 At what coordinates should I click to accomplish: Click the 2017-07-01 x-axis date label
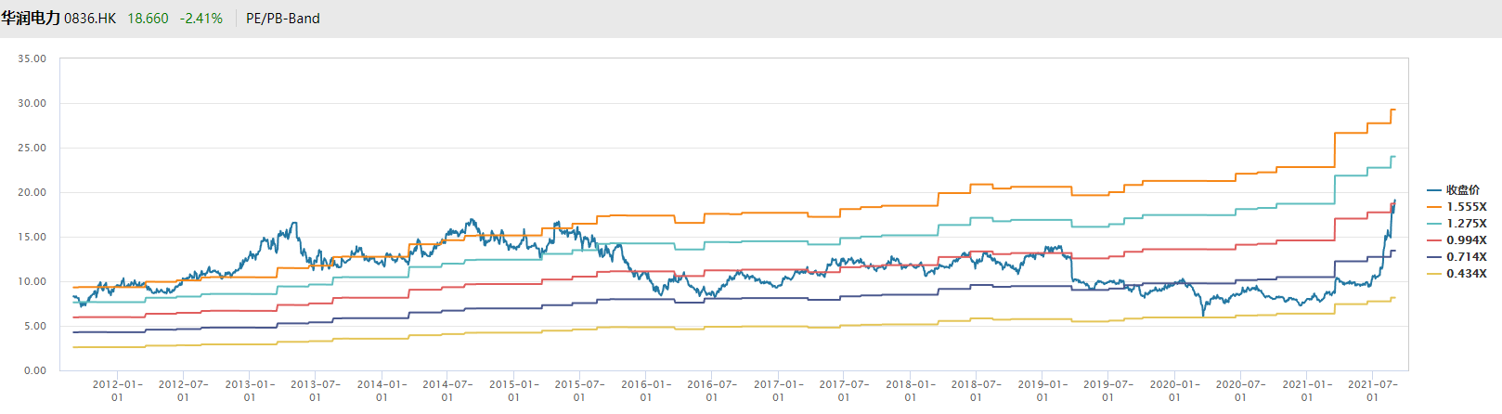[x=844, y=391]
